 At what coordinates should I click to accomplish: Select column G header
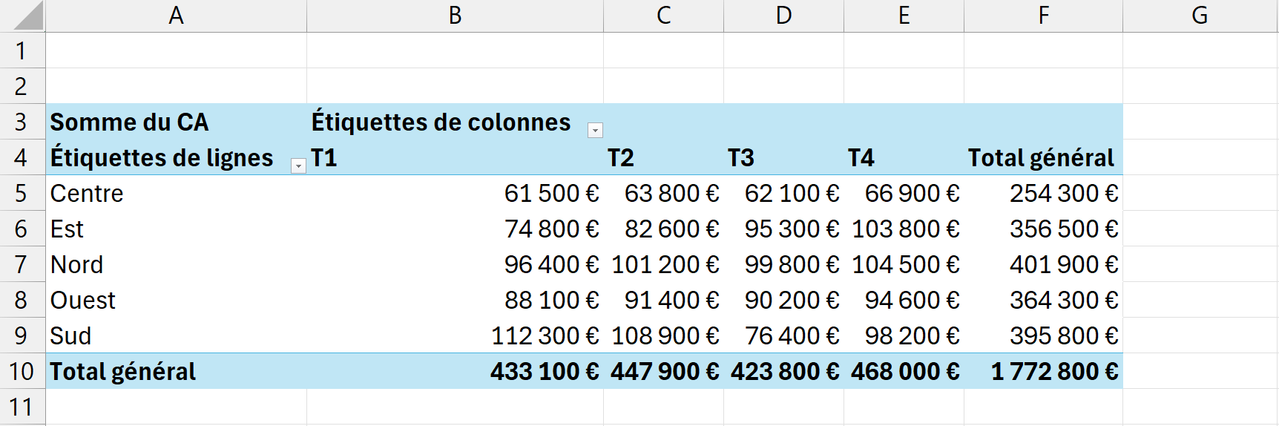pos(1200,16)
